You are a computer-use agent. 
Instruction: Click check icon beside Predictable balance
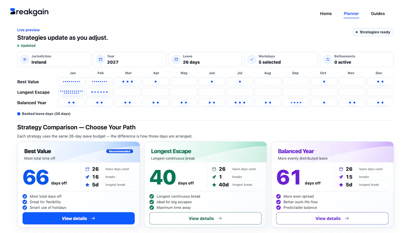[278, 208]
